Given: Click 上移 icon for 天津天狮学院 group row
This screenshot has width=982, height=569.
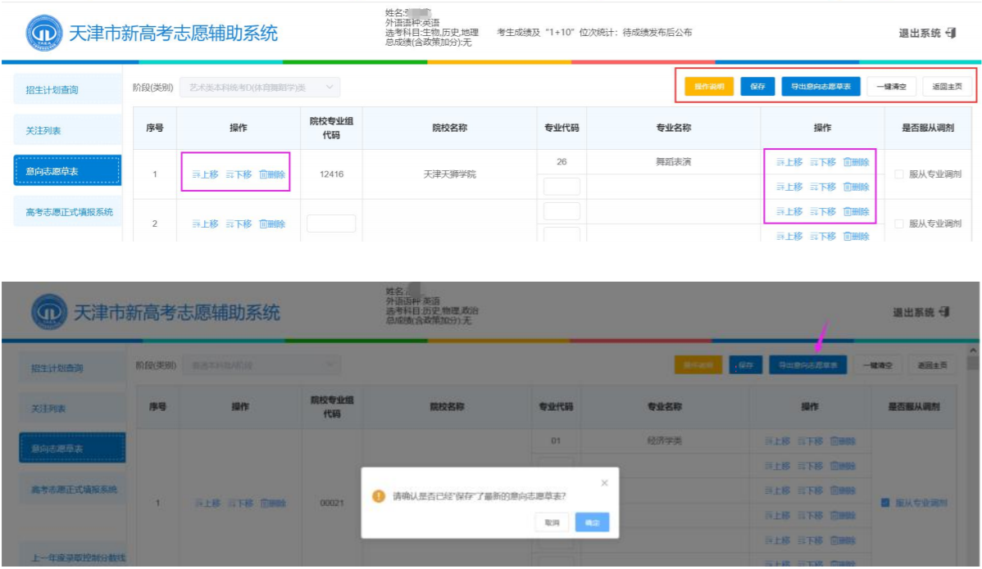Looking at the screenshot, I should click(x=196, y=174).
